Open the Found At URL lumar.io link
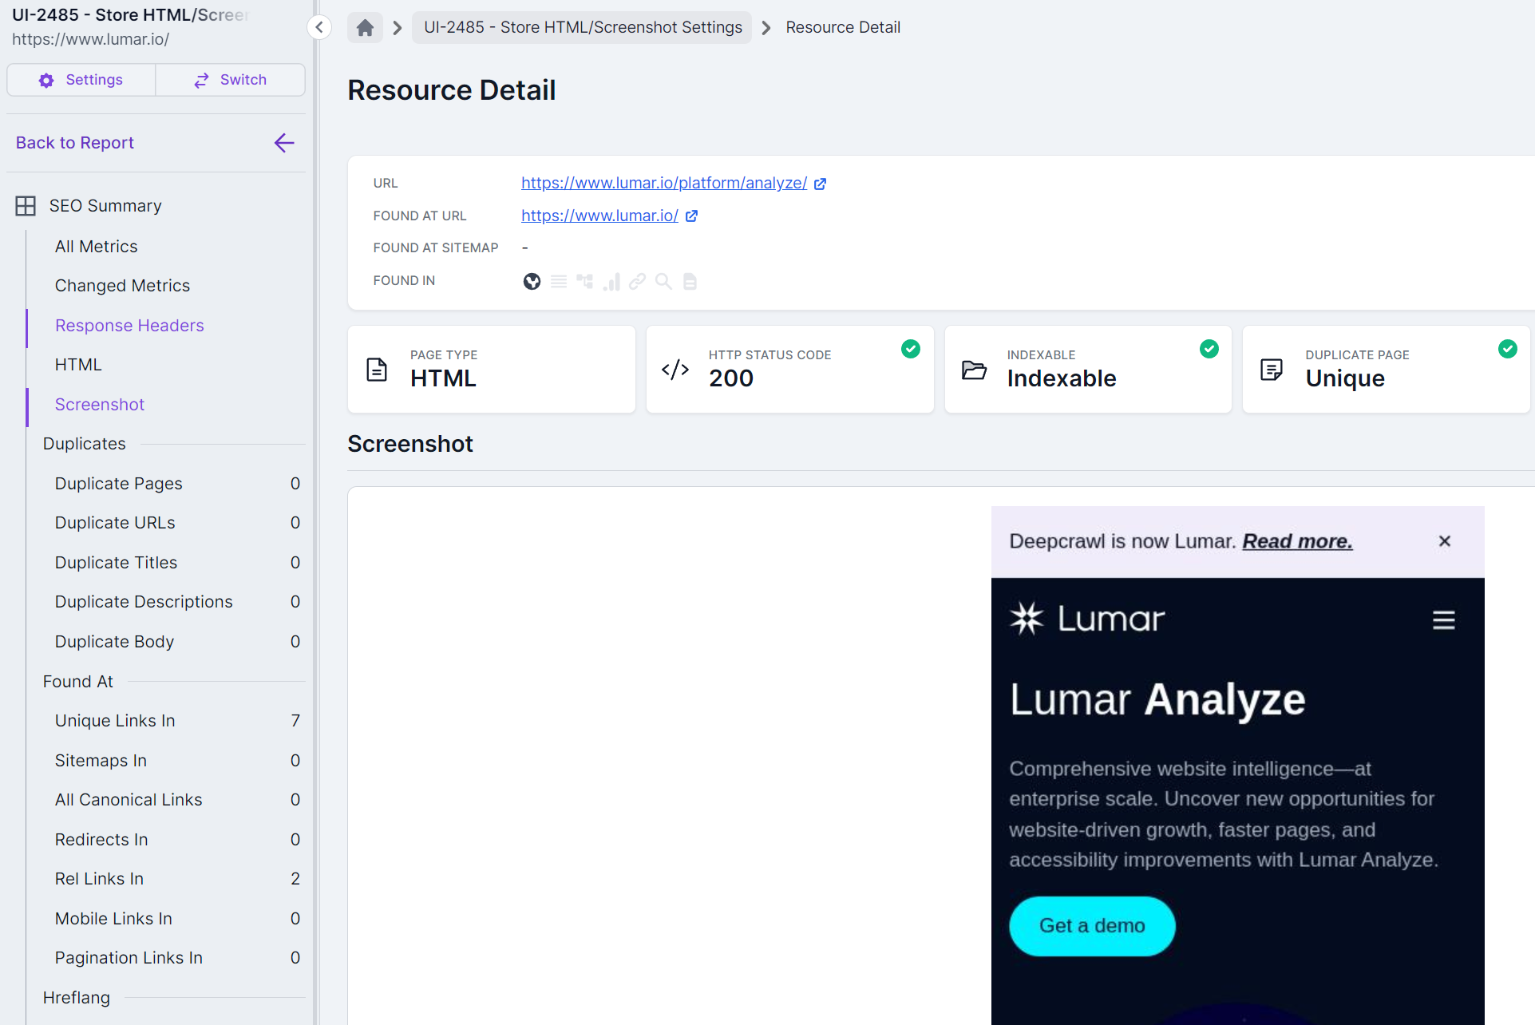 pyautogui.click(x=599, y=216)
